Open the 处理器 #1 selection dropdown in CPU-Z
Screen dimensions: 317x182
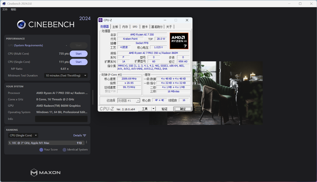pos(129,100)
